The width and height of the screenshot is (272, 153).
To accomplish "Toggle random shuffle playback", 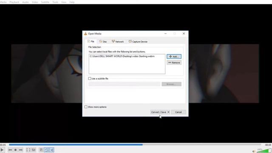I will click(x=52, y=150).
